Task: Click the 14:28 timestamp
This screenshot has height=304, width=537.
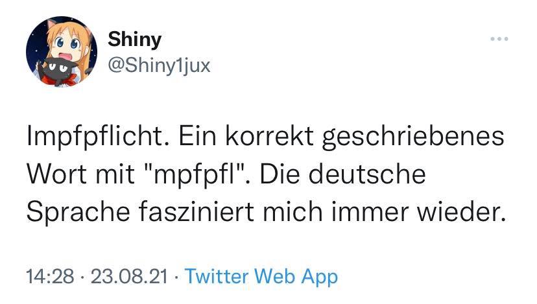Action: click(x=51, y=277)
